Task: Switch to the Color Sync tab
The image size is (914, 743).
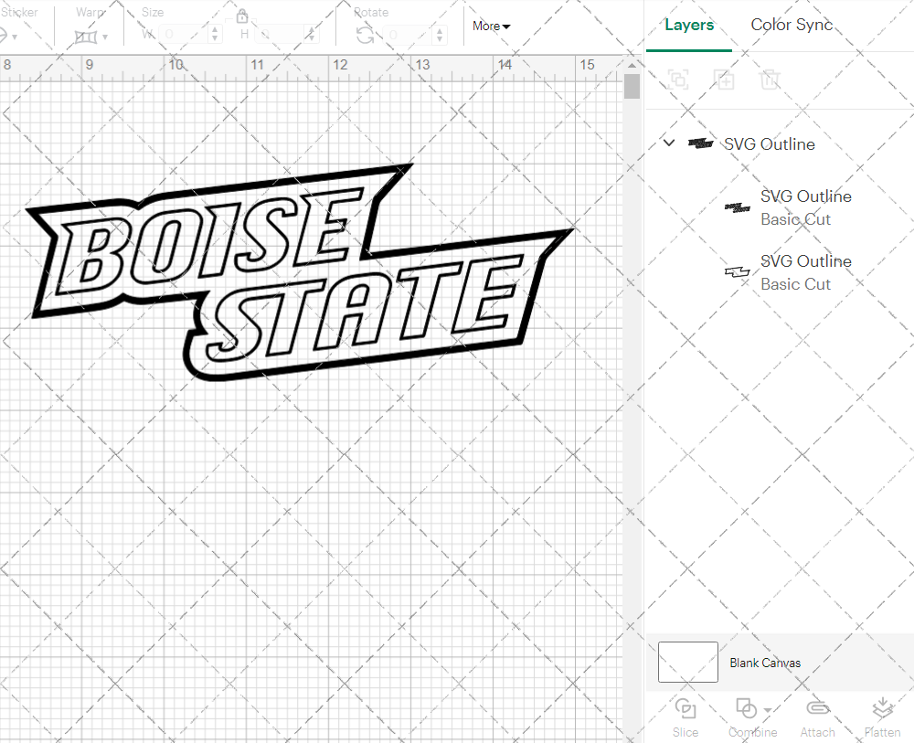Action: pos(792,25)
